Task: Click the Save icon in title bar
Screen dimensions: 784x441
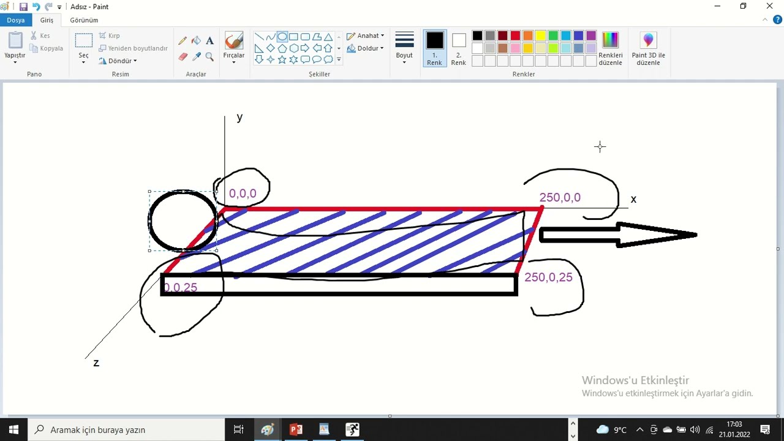Action: click(x=23, y=7)
